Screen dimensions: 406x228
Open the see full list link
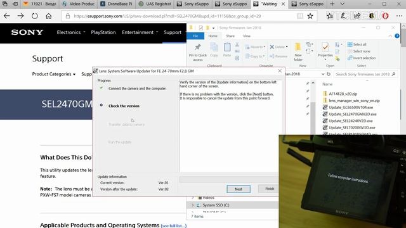173,225
